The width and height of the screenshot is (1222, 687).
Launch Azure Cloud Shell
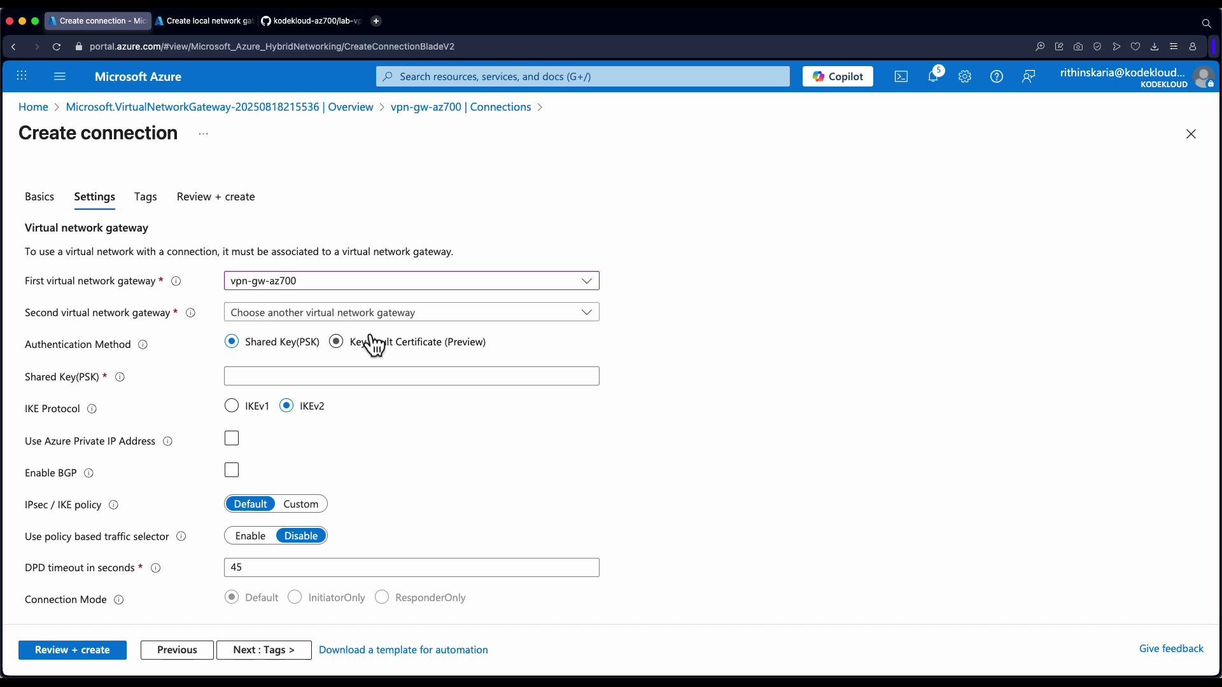[901, 76]
